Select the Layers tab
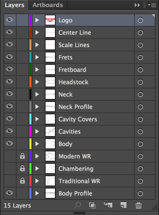 point(14,5)
